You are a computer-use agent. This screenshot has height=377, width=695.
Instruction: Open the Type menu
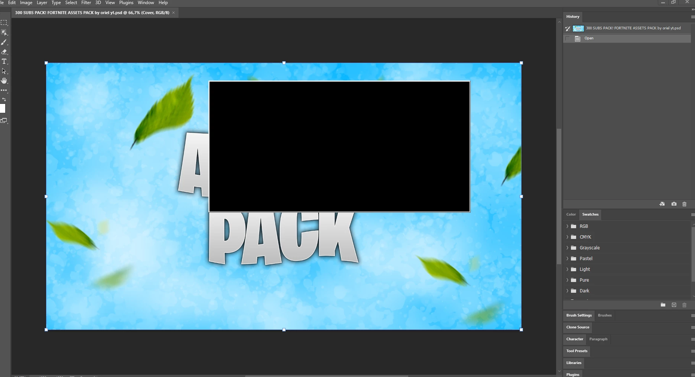point(56,3)
